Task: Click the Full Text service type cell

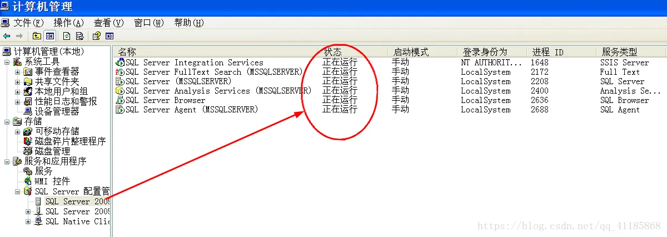Action: pos(620,72)
